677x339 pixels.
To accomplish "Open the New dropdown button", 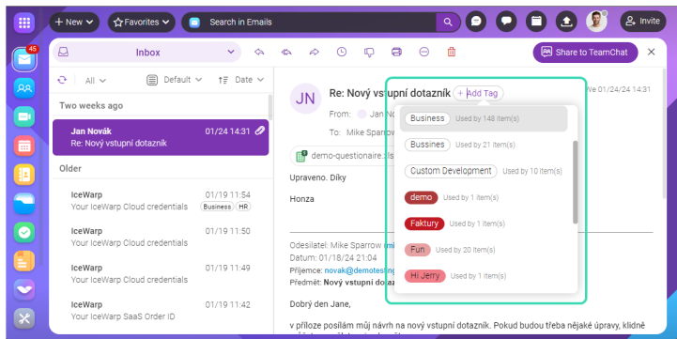I will coord(74,22).
